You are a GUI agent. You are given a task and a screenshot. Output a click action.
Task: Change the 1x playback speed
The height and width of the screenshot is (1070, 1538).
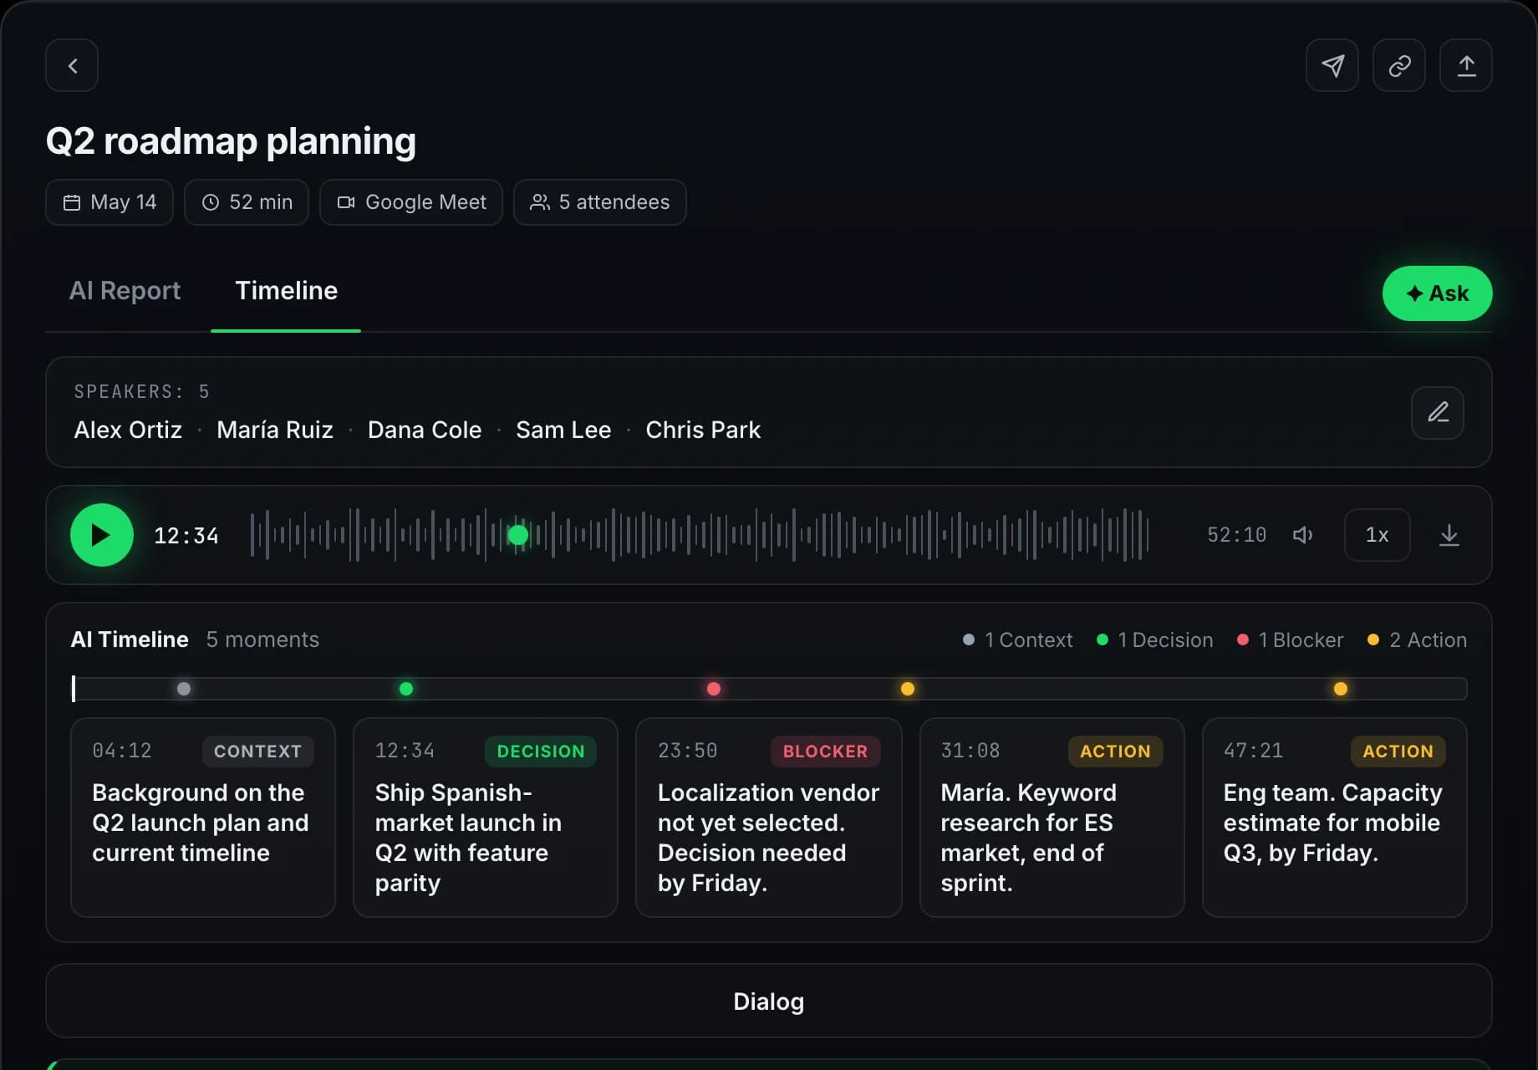(1377, 535)
